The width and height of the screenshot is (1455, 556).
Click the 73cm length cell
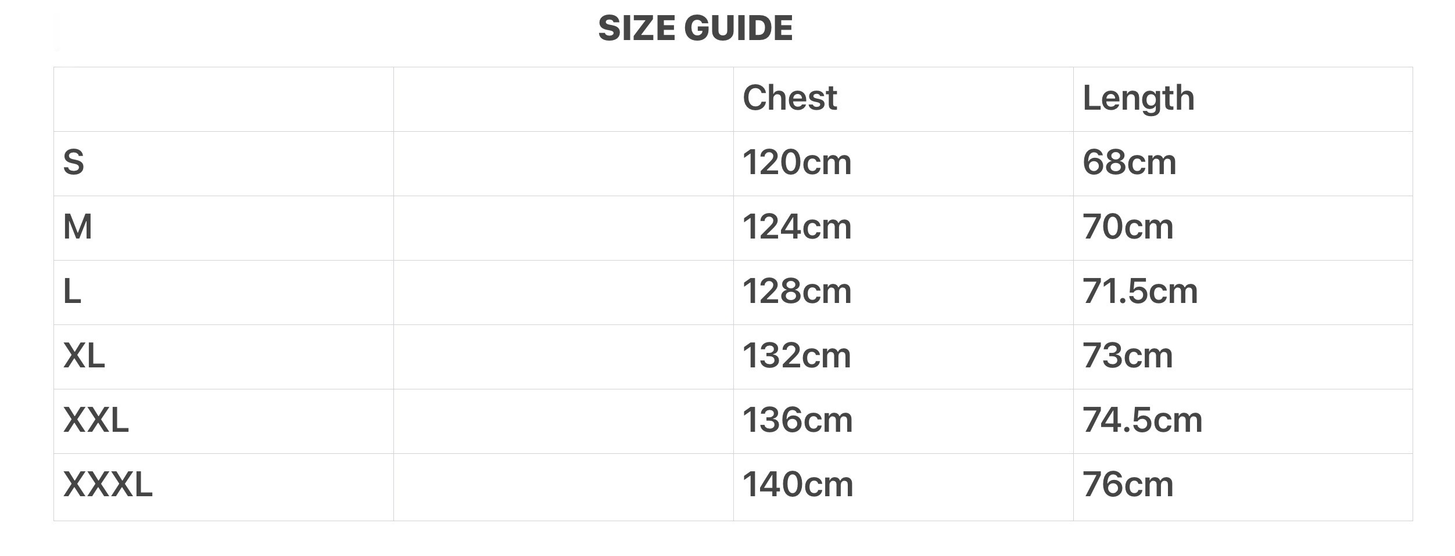tap(1127, 356)
